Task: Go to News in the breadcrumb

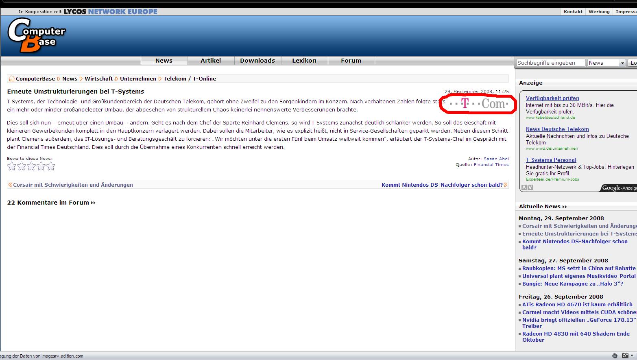Action: coord(70,79)
